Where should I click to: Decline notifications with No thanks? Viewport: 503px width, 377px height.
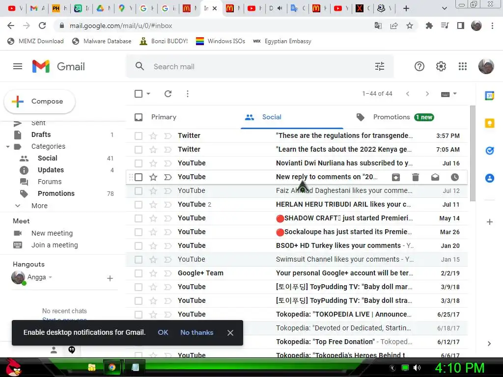click(196, 332)
